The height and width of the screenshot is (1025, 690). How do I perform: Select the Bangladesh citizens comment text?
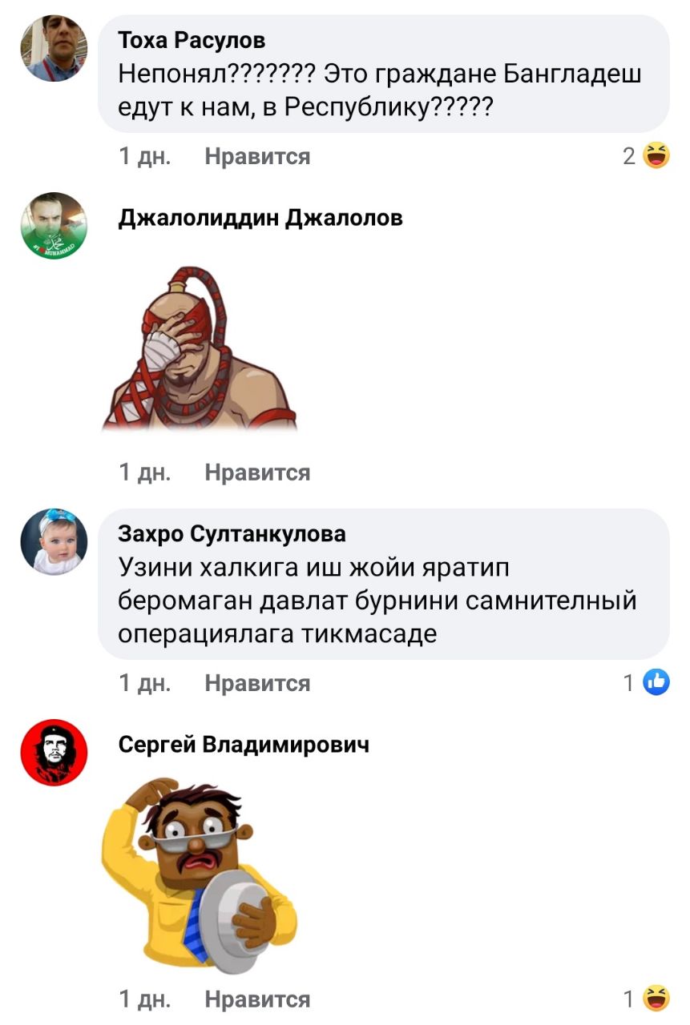coord(380,90)
